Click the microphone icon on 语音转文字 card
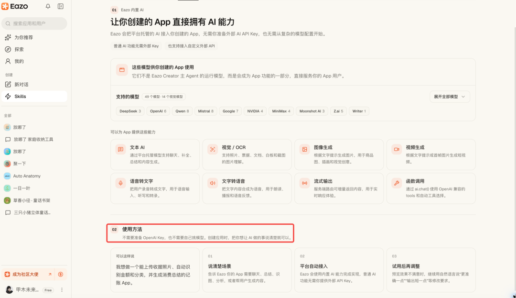Viewport: 516px width, 298px height. tap(121, 183)
